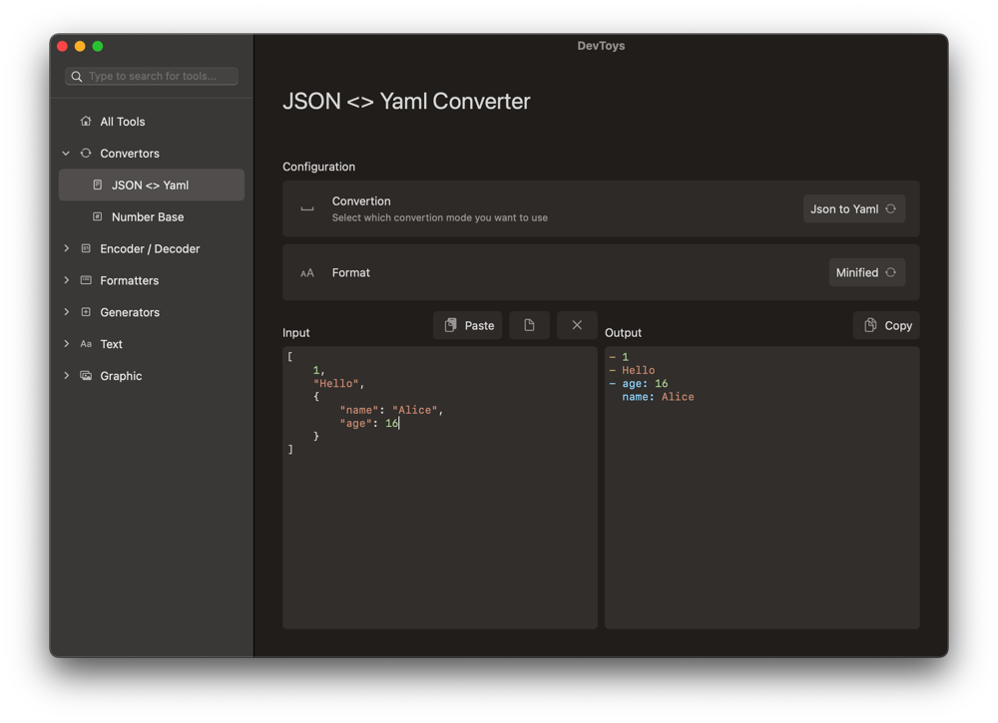Collapse the Convertors section chevron

coord(66,154)
